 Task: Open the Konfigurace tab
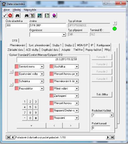click(x=103, y=45)
